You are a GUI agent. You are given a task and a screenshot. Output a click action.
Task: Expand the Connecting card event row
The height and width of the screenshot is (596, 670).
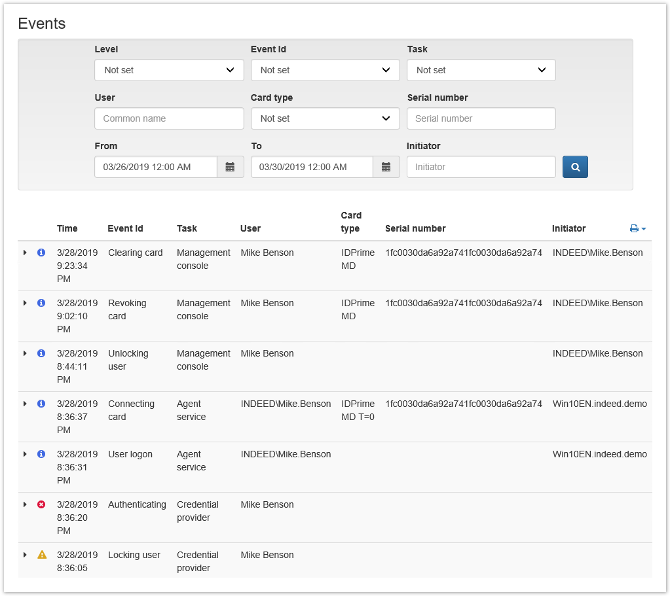click(x=25, y=404)
